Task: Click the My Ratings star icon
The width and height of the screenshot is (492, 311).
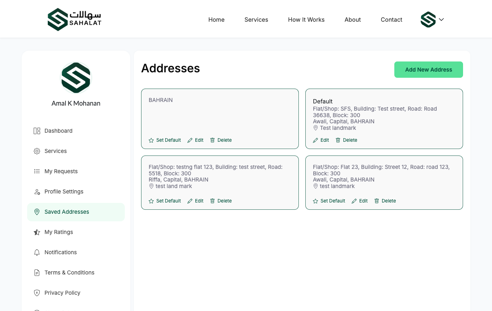Action: pos(37,232)
